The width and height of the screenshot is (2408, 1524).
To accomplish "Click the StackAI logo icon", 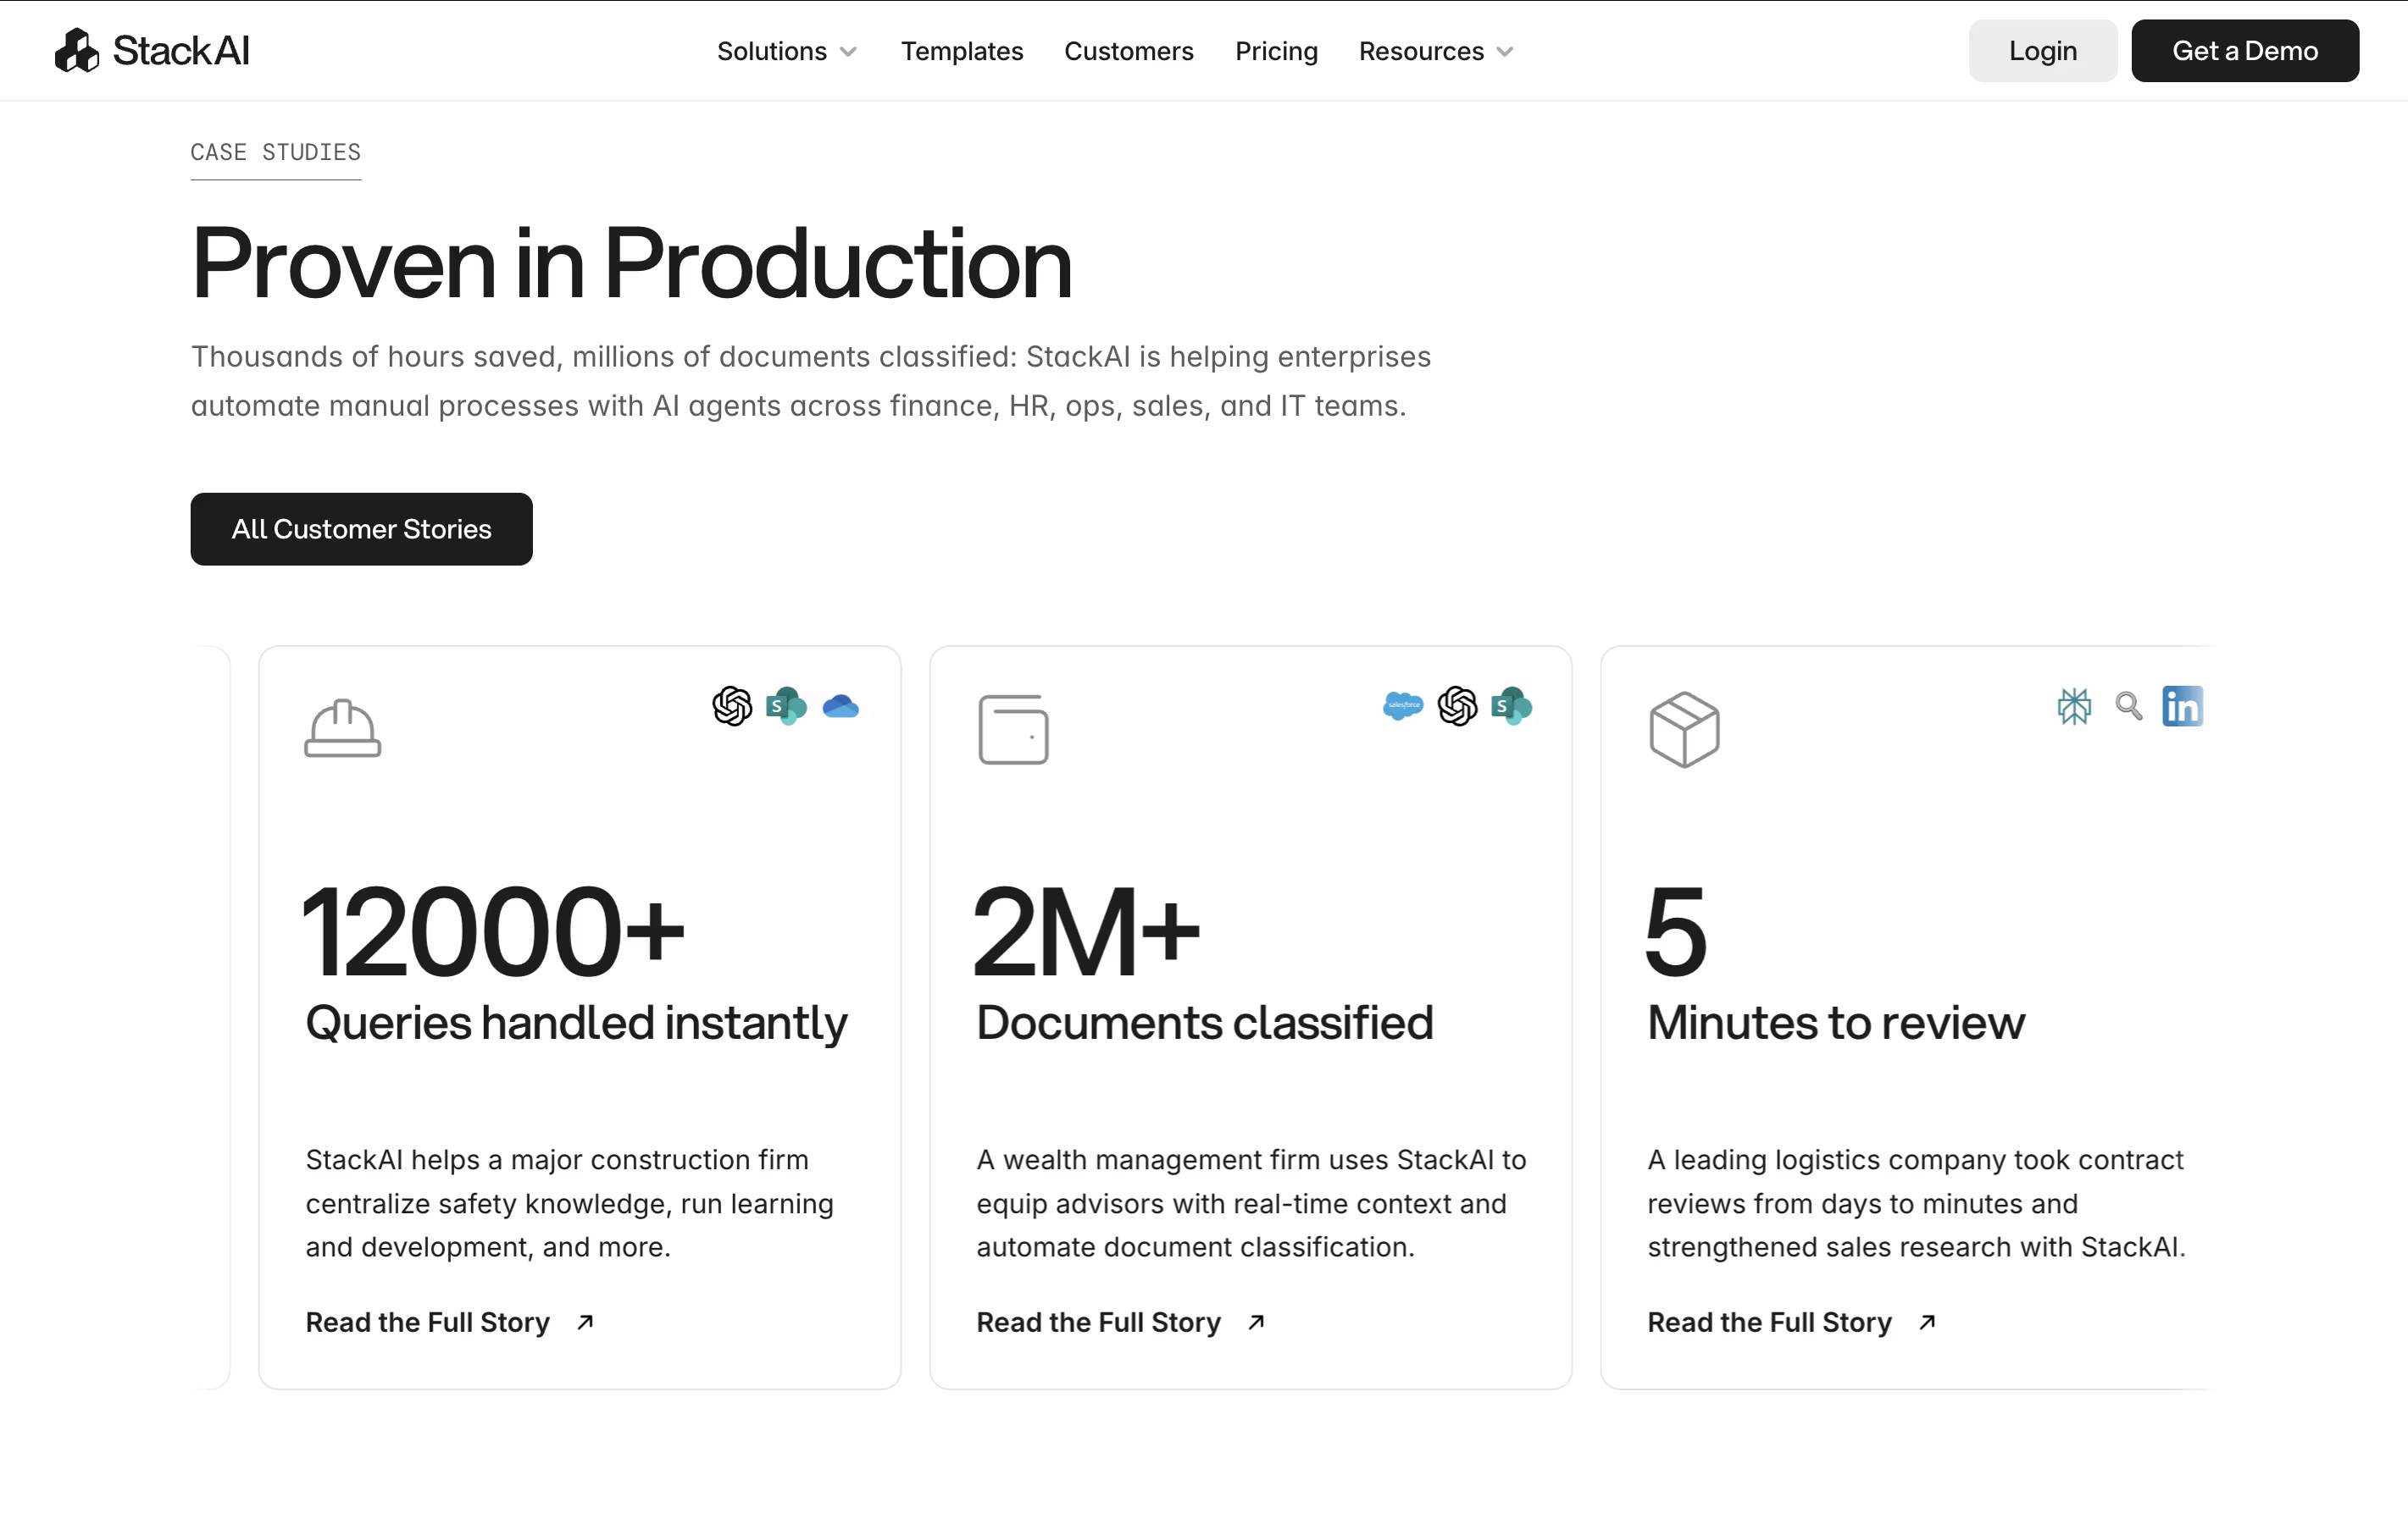I will point(76,50).
